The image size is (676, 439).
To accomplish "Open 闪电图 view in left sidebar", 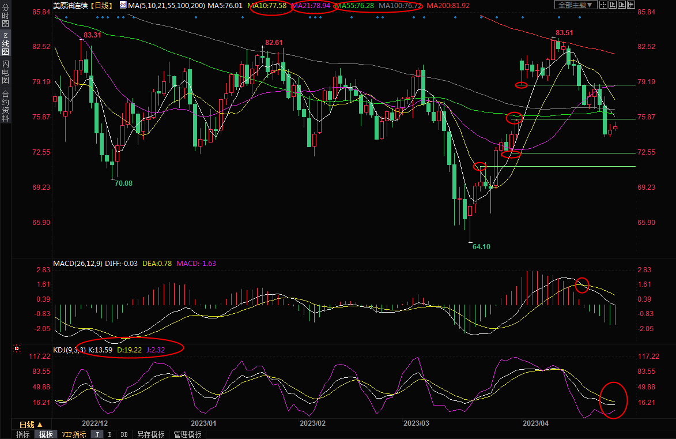I will click(x=5, y=72).
